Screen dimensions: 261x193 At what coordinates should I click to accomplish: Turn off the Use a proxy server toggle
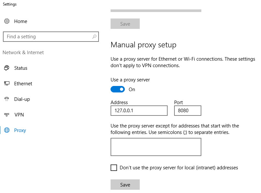point(118,89)
